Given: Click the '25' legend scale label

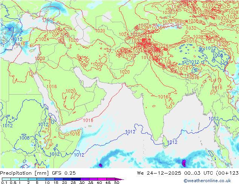Looking at the screenshot, I should [x=73, y=182].
